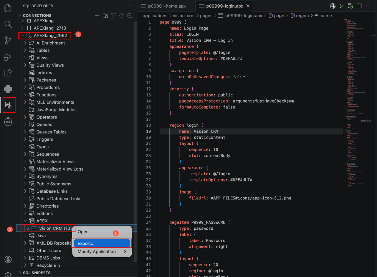Open Source Control view in activity bar
Image resolution: width=377 pixels, height=277 pixels.
pos(8,41)
